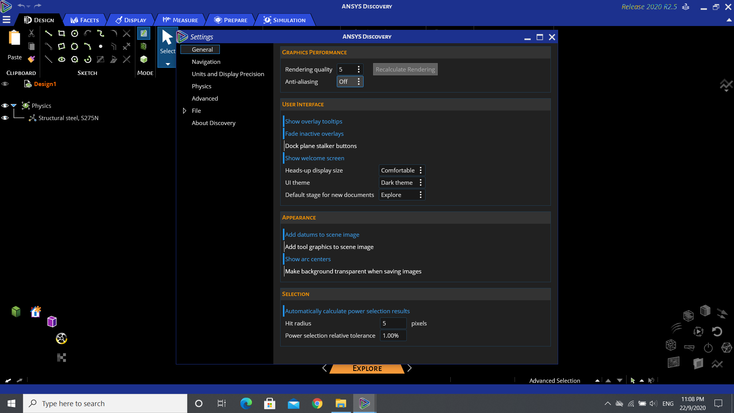
Task: Switch to the Simulation ribbon tab
Action: click(x=284, y=20)
